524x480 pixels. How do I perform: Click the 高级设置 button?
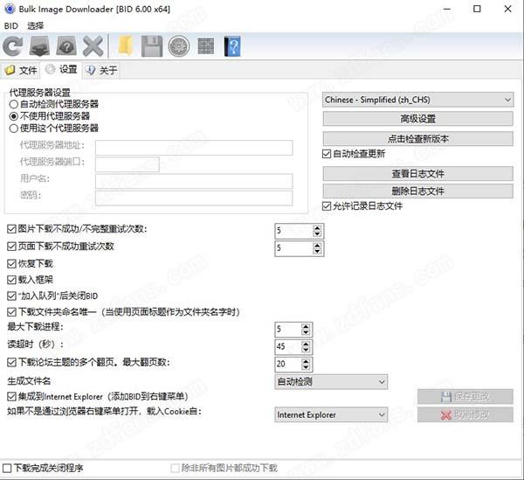417,119
